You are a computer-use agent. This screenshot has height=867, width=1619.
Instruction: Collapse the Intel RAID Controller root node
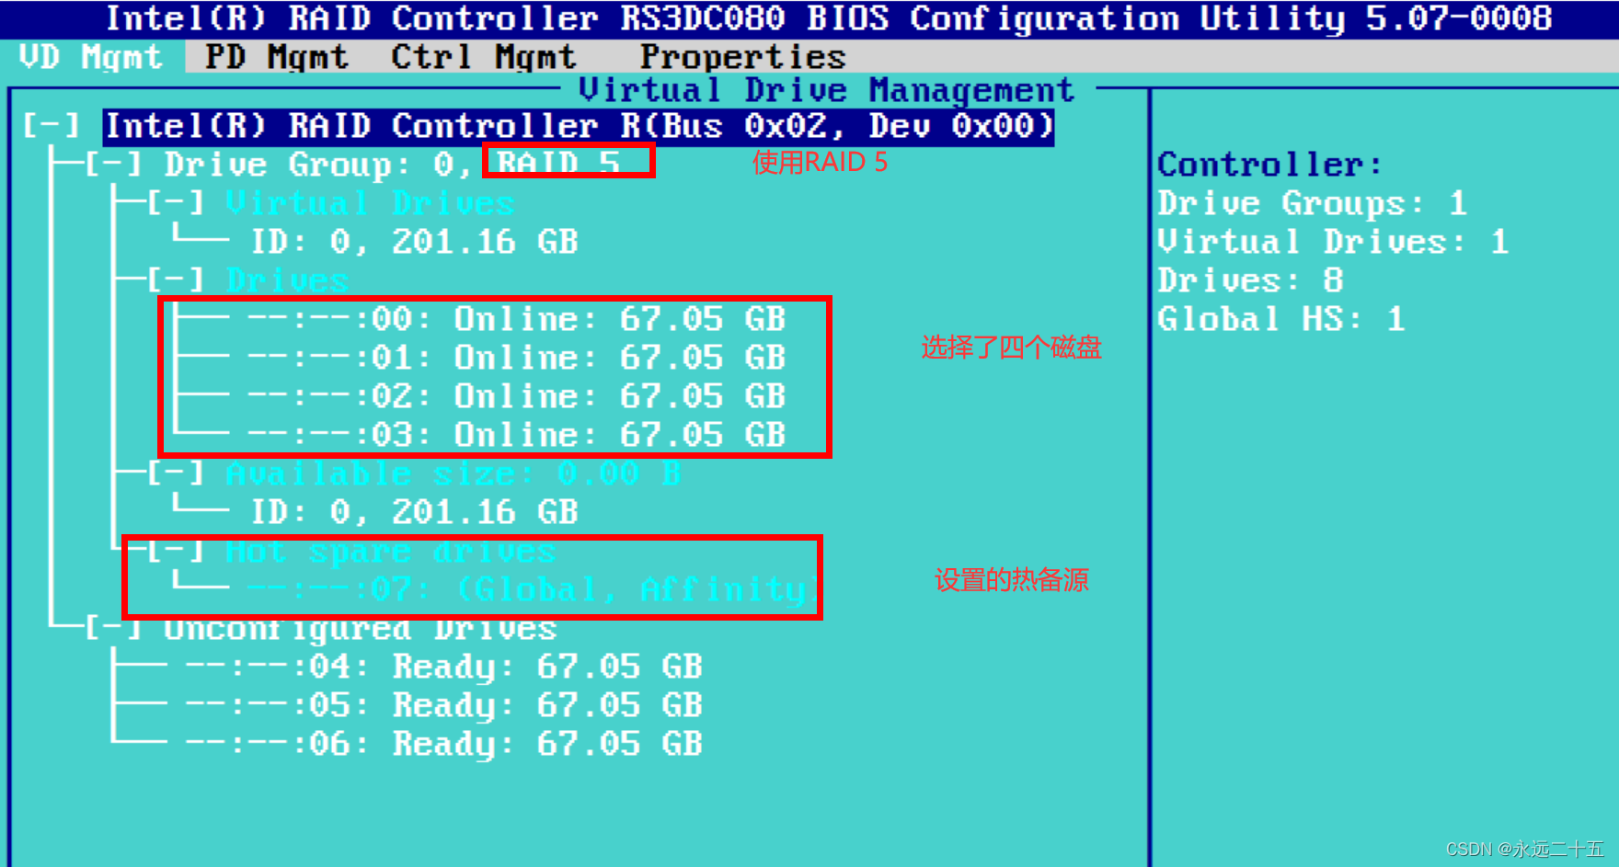[x=52, y=126]
